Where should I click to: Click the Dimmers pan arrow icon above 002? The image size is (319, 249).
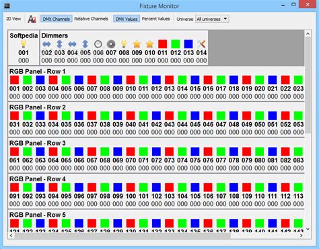point(46,44)
